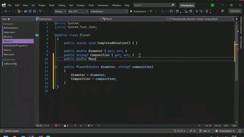
Task: Open Moon.cs tab
Action: tap(8, 37)
